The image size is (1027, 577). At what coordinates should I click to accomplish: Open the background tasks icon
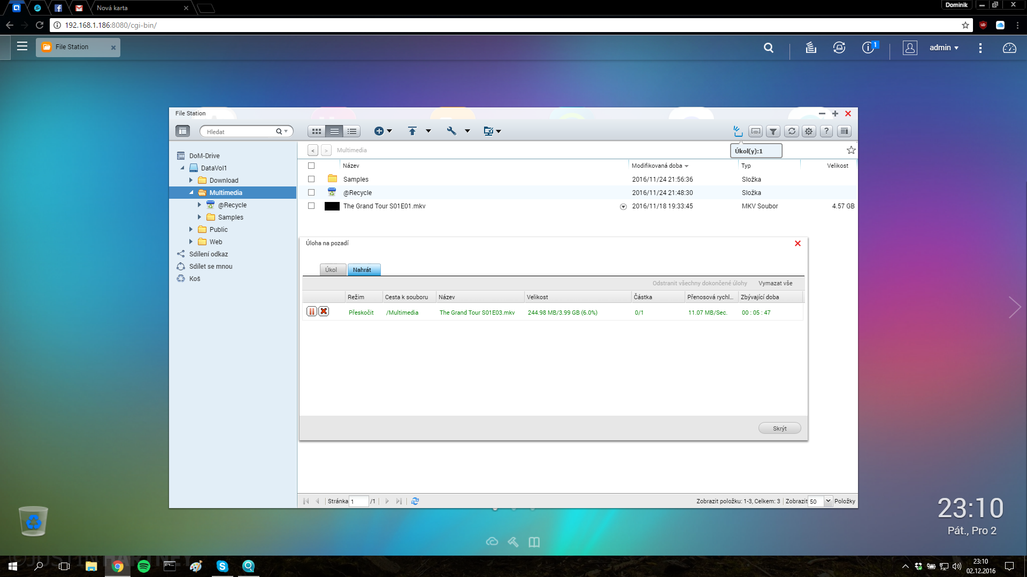[738, 131]
